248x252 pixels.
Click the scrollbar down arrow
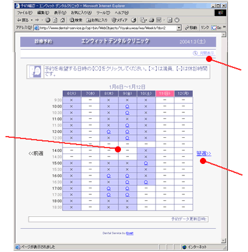click(x=223, y=240)
